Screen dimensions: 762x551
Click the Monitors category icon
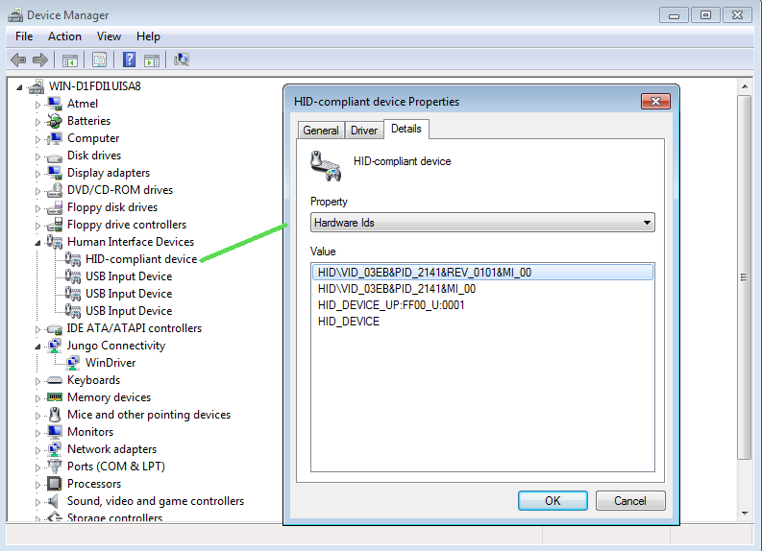click(x=55, y=432)
